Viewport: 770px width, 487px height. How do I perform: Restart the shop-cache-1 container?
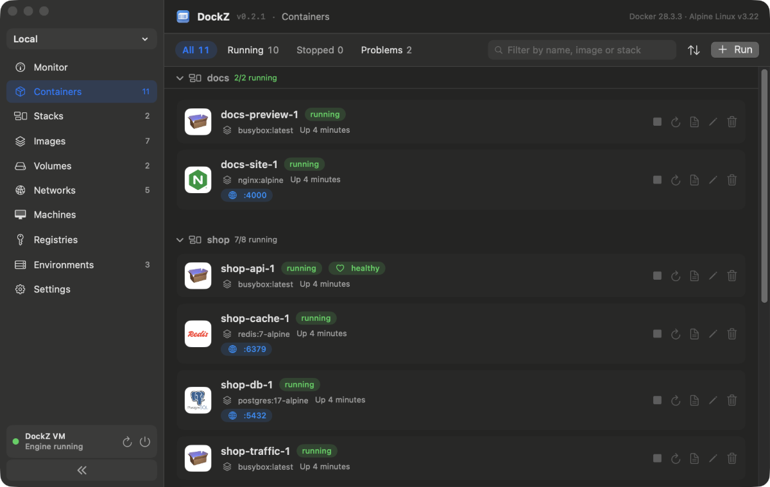(675, 334)
